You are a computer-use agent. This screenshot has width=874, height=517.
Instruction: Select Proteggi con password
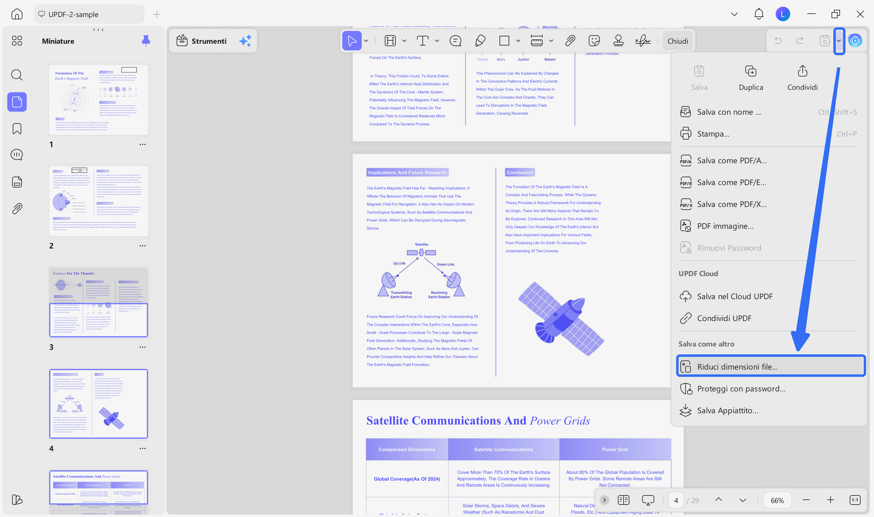pos(768,389)
